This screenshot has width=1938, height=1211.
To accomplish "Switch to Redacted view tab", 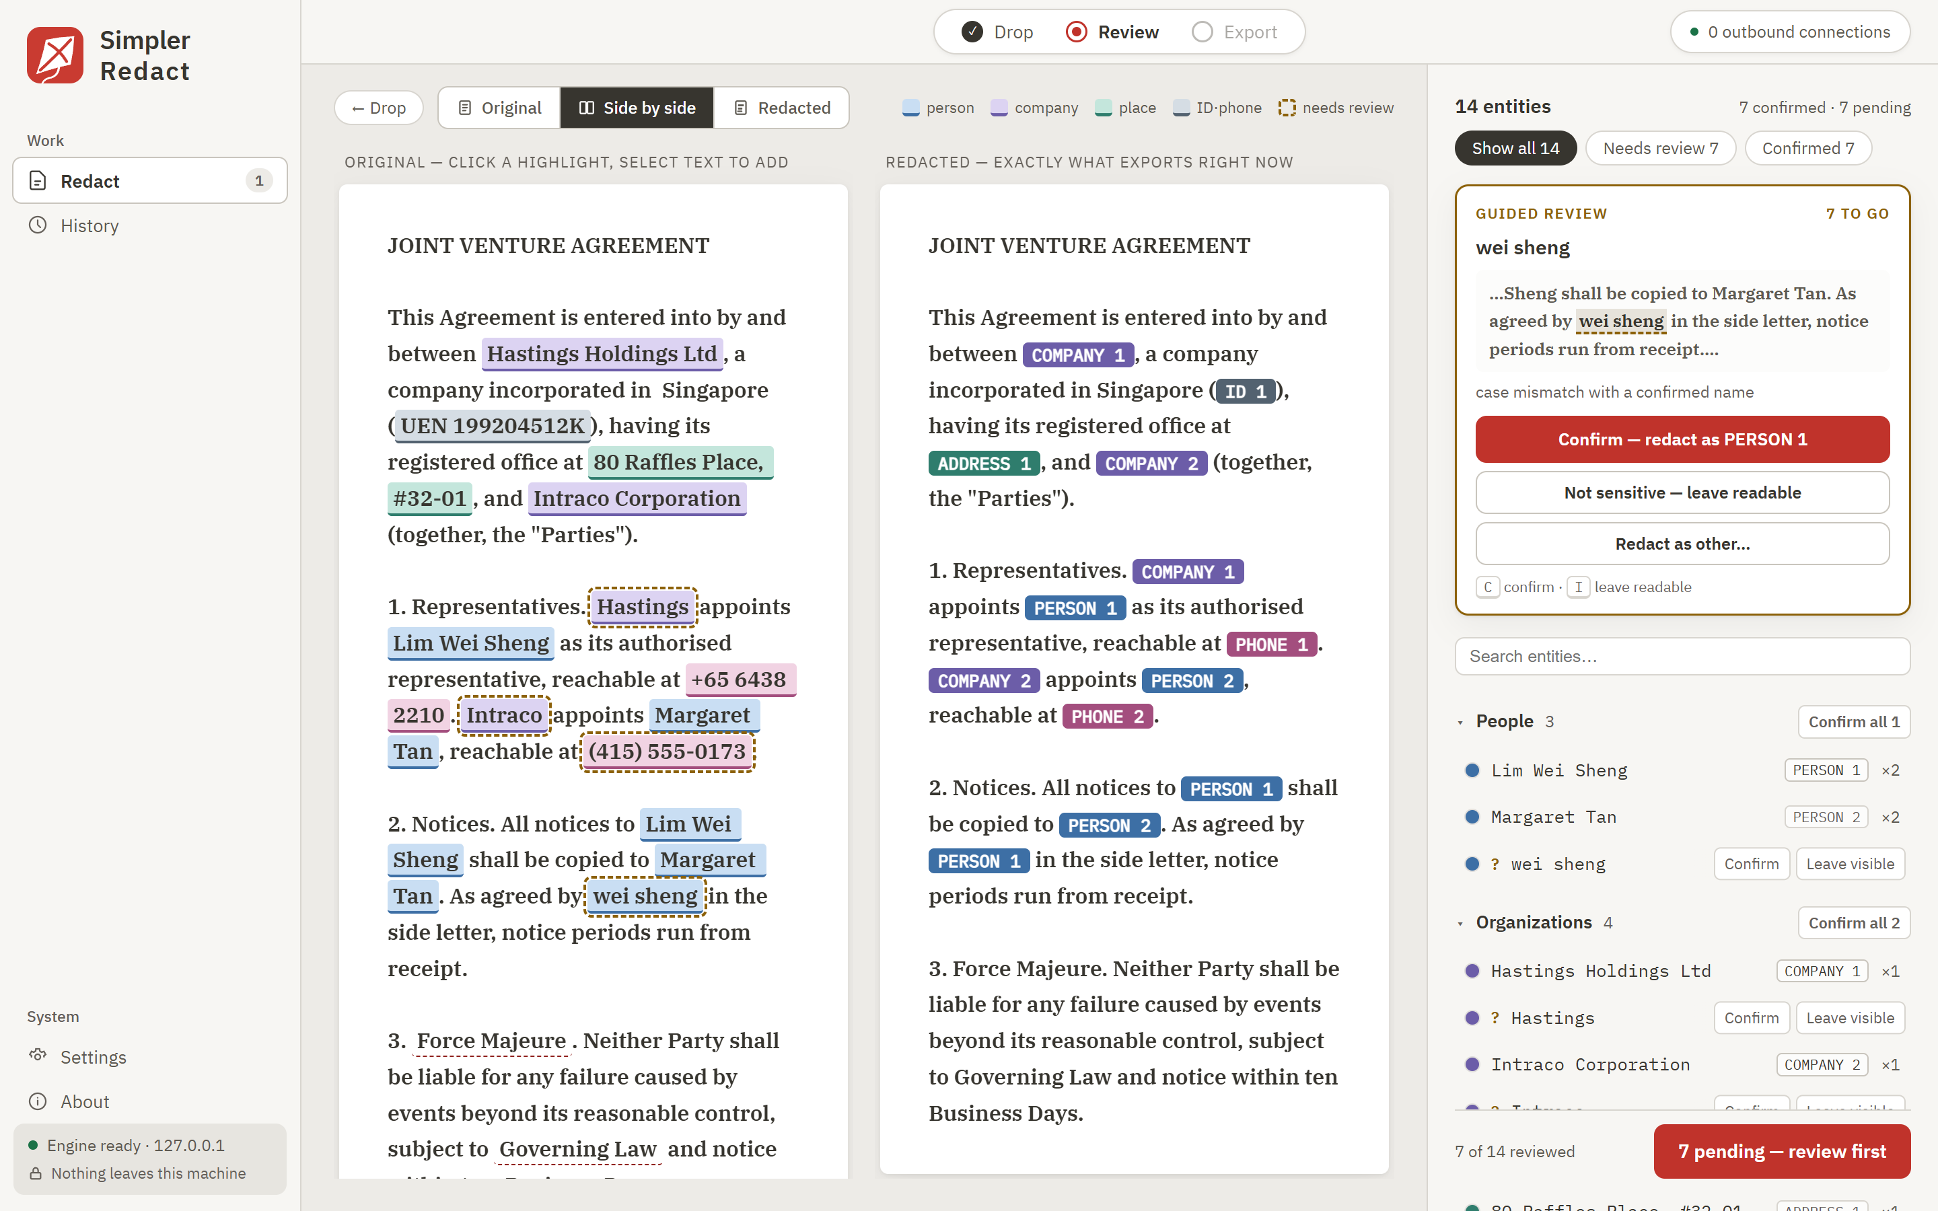I will [783, 108].
